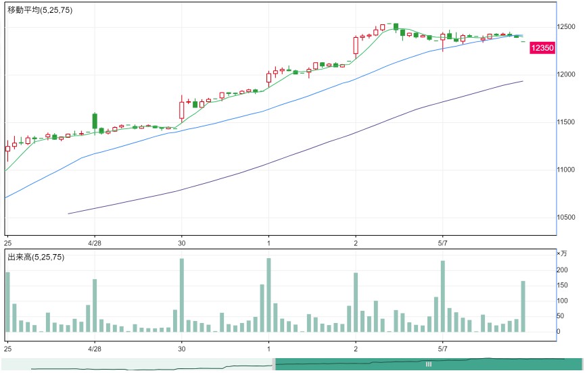Click the tall red candle at date 30
This screenshot has height=373, width=587.
[181, 109]
